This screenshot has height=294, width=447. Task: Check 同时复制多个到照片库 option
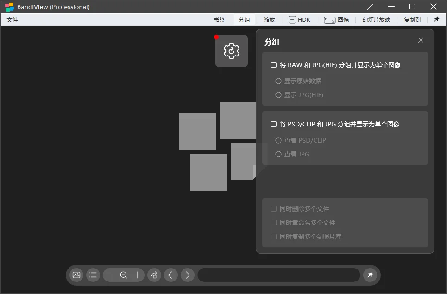click(274, 237)
